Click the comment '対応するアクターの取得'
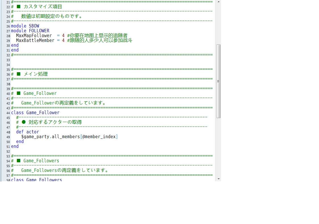Viewport: 319px width, 224px height. (55, 122)
